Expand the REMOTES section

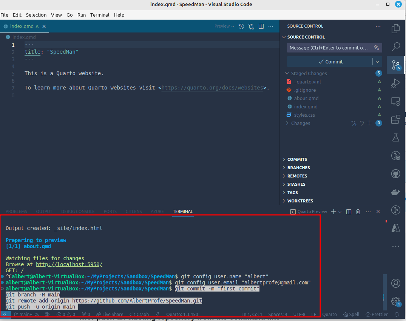pyautogui.click(x=297, y=176)
